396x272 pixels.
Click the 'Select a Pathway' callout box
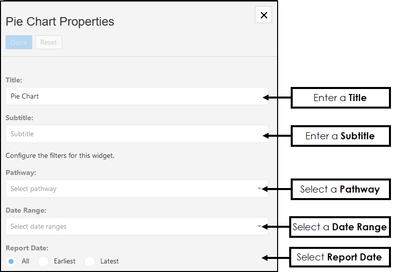pyautogui.click(x=341, y=189)
